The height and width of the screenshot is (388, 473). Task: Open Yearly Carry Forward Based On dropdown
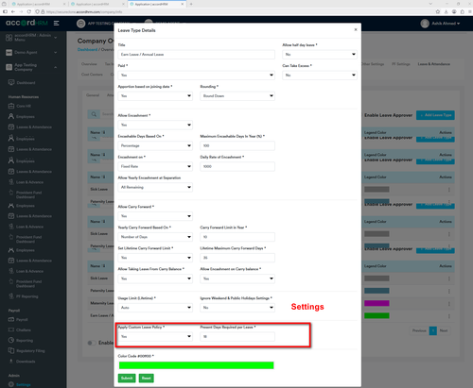(155, 237)
